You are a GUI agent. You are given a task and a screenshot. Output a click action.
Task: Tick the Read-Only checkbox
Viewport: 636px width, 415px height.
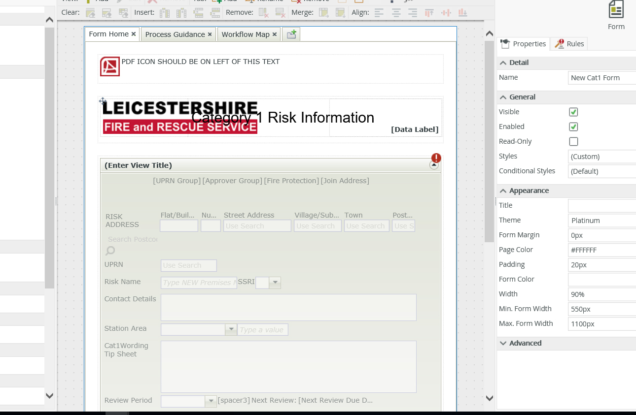click(x=573, y=141)
